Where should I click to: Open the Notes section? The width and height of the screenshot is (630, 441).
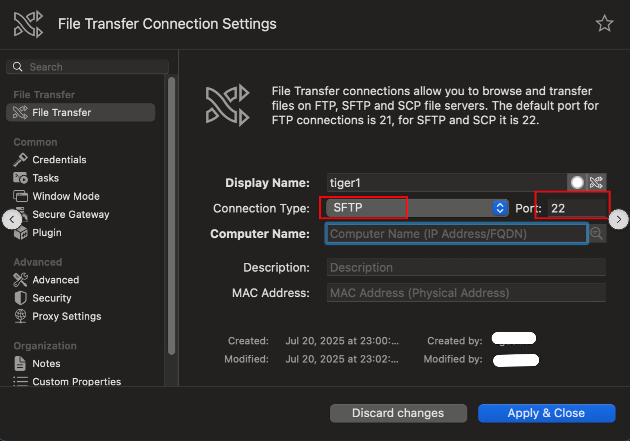point(46,363)
